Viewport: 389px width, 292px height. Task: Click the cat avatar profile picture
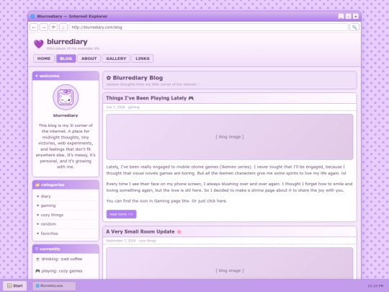66,97
